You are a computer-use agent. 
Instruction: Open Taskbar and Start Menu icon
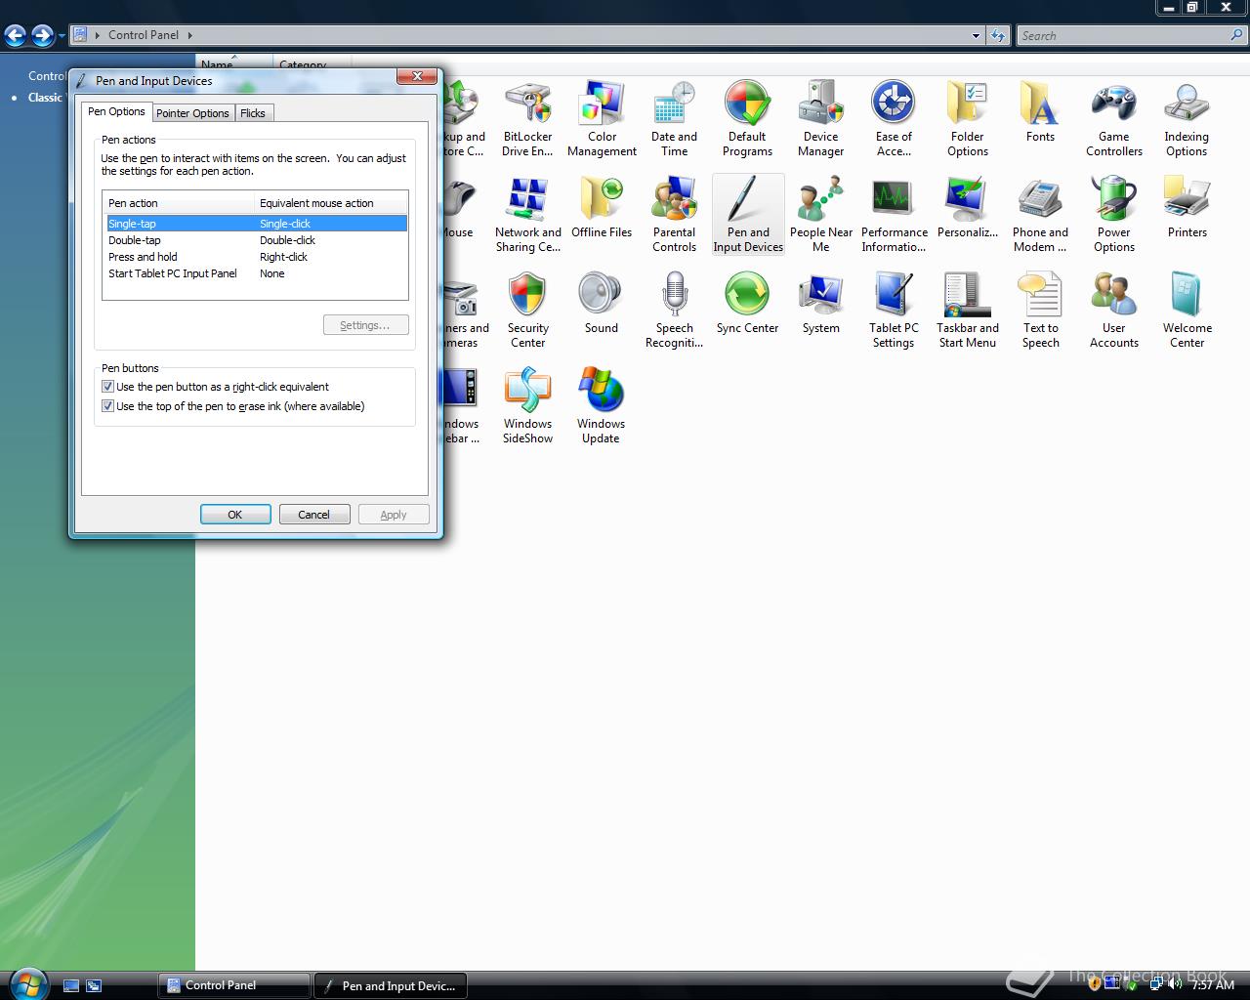(x=968, y=311)
